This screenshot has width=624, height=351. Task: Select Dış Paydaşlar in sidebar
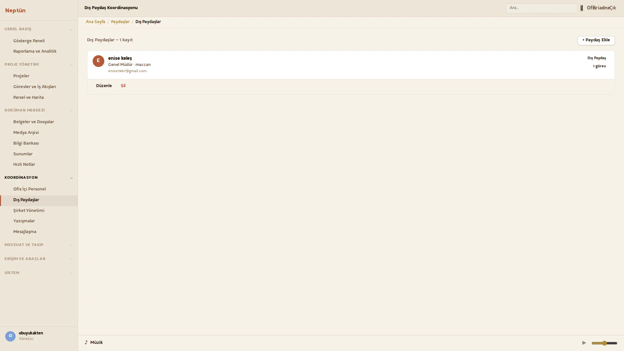pyautogui.click(x=39, y=200)
